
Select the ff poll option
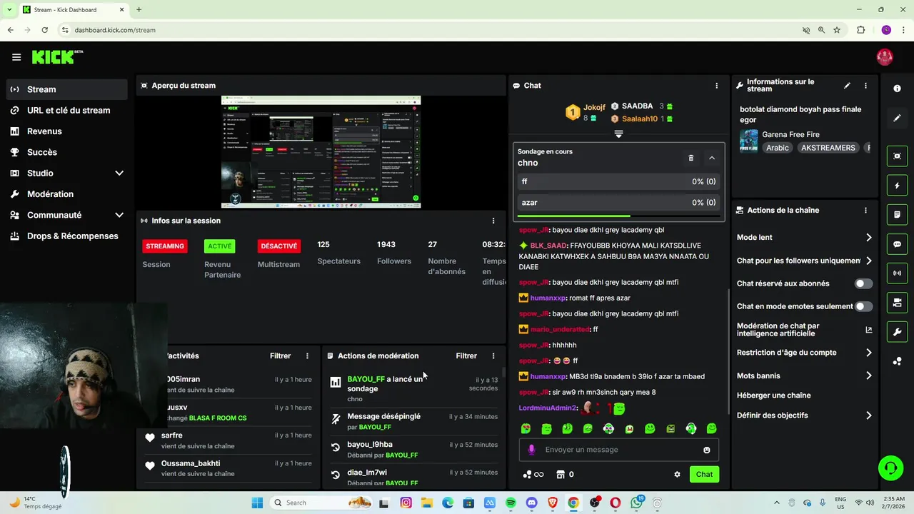tap(618, 181)
